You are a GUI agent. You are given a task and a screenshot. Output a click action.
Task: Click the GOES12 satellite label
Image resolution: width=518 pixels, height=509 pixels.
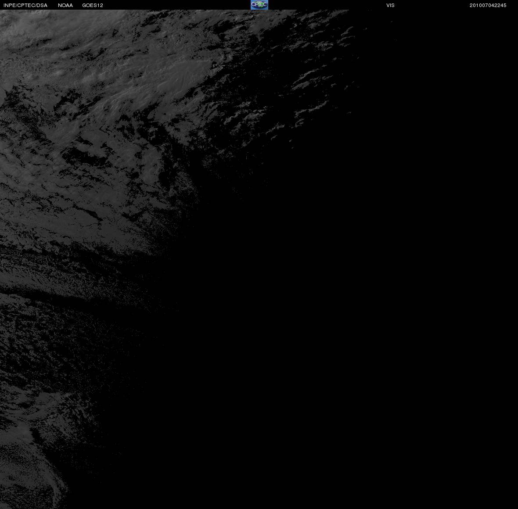pyautogui.click(x=93, y=5)
